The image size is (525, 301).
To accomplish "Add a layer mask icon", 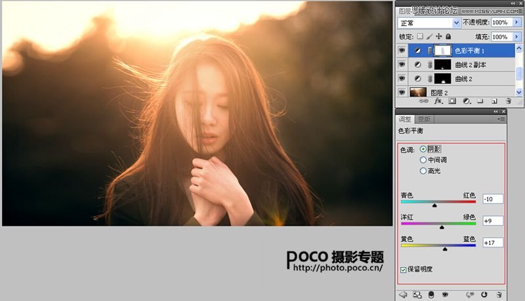I will click(x=452, y=101).
